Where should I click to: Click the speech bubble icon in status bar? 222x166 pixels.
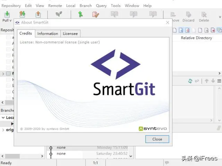coord(167,163)
